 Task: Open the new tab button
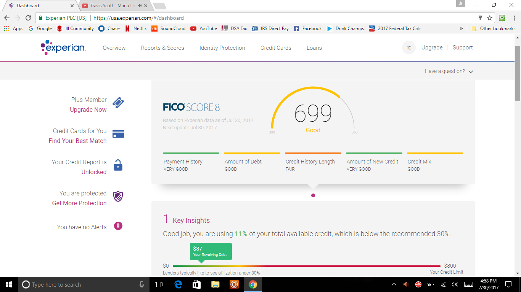159,6
